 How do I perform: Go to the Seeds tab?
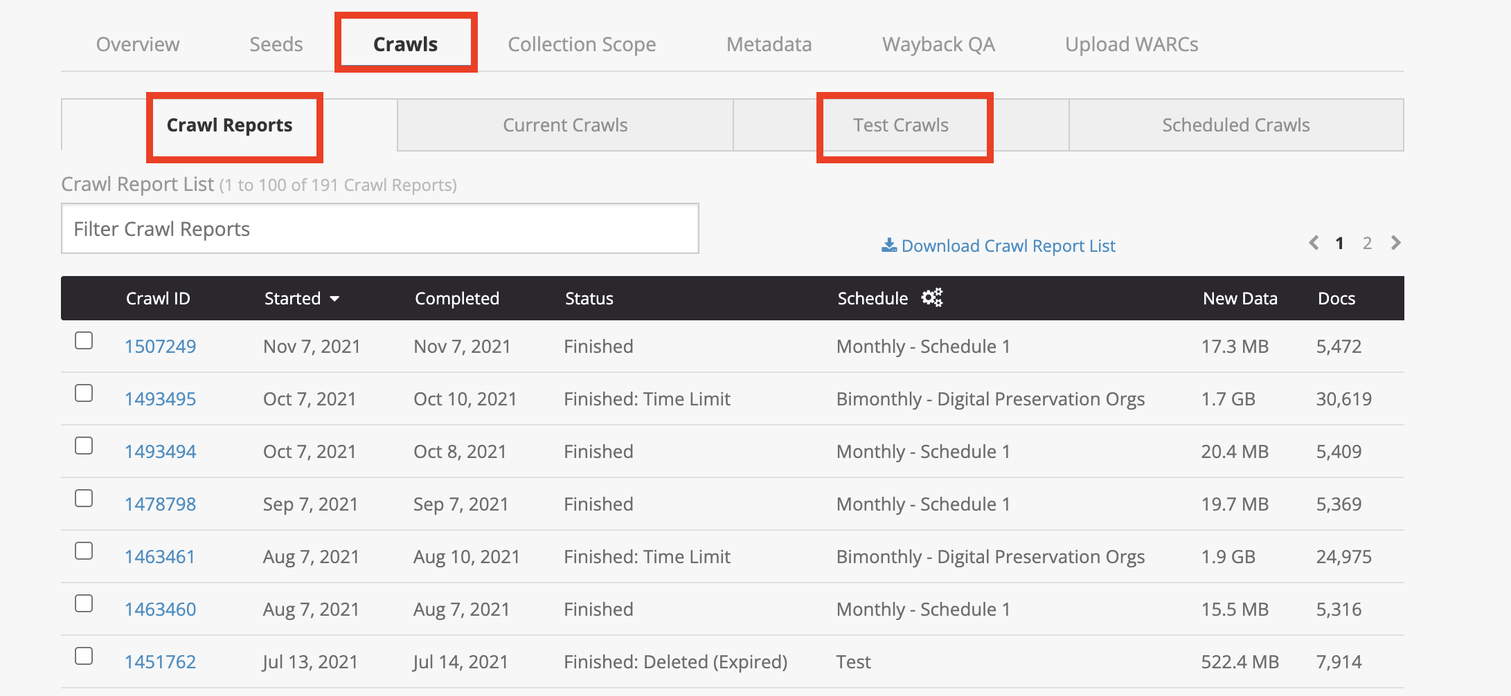pos(276,44)
